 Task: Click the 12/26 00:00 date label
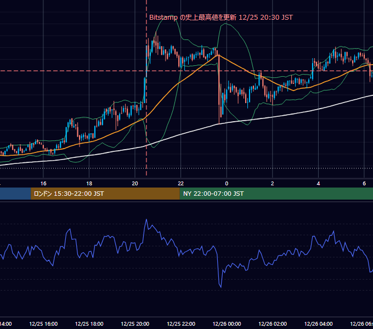pyautogui.click(x=227, y=324)
